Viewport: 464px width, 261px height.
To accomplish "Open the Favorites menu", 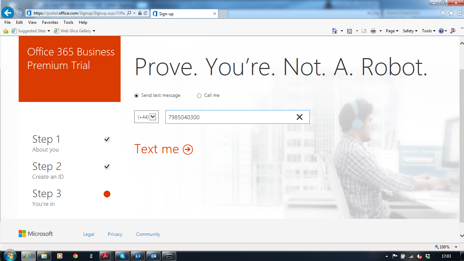I will click(x=50, y=22).
